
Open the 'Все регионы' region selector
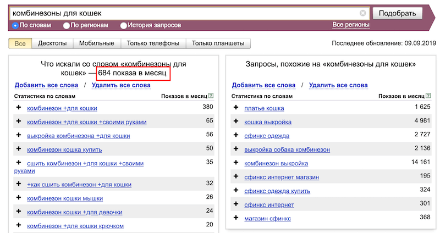[x=351, y=25]
